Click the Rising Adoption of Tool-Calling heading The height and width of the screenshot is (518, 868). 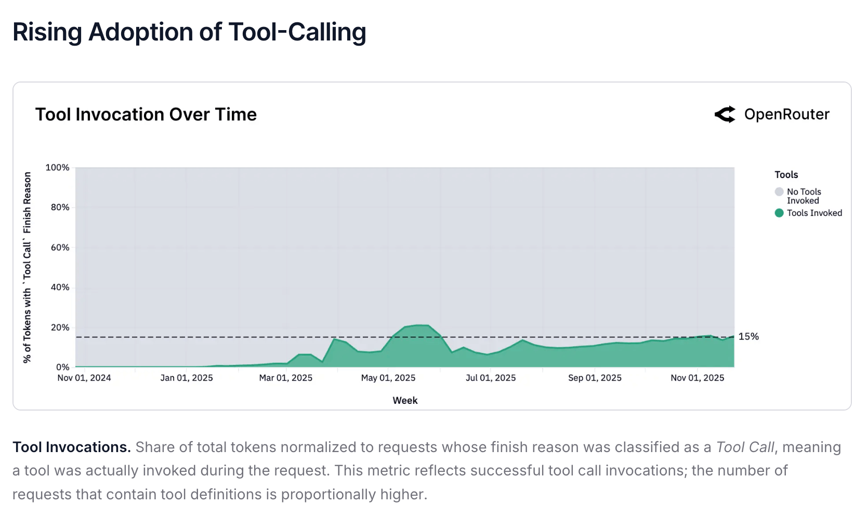point(189,32)
